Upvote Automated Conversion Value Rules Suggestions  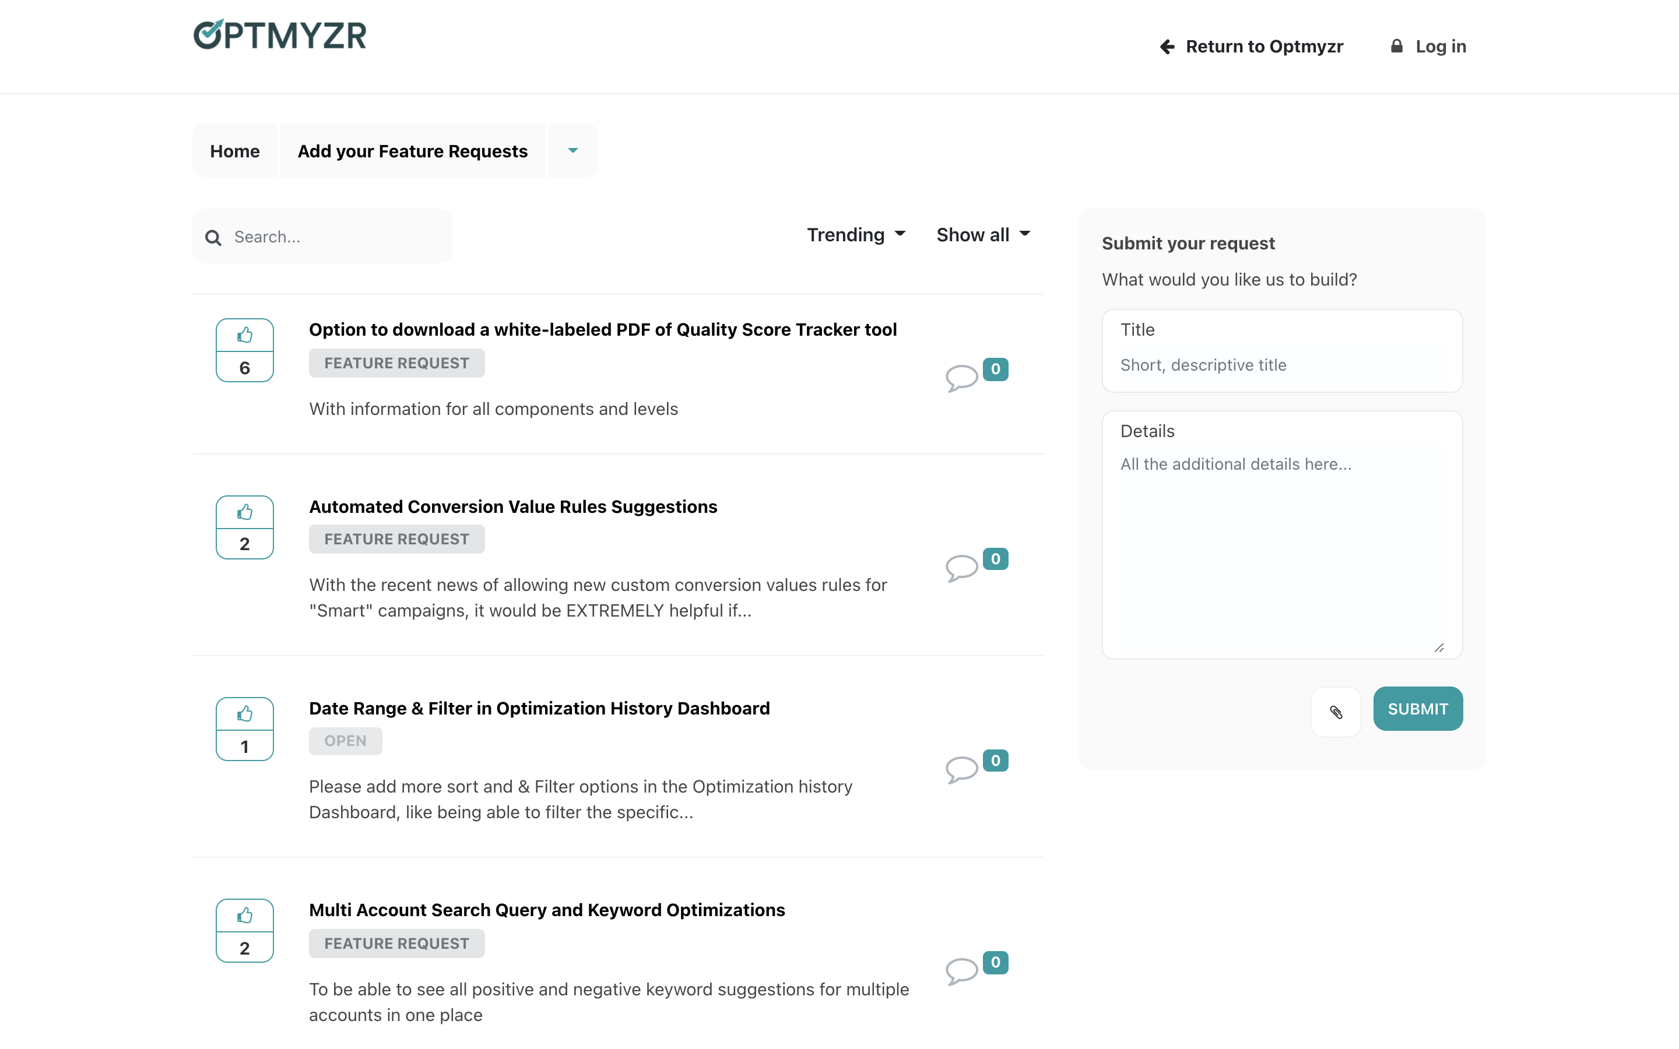coord(245,513)
